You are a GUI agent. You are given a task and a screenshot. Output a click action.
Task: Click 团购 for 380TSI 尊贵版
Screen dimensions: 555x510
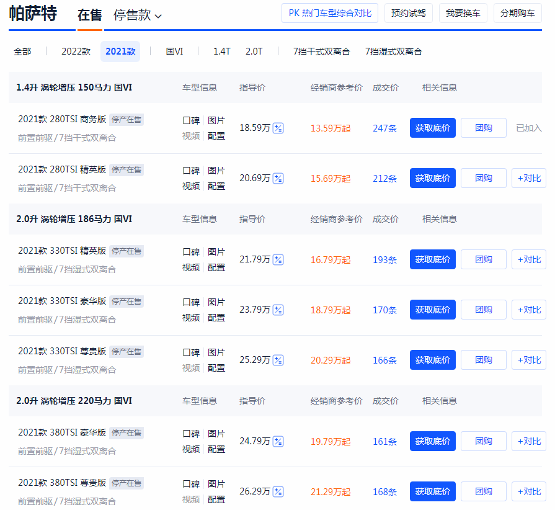pyautogui.click(x=484, y=492)
